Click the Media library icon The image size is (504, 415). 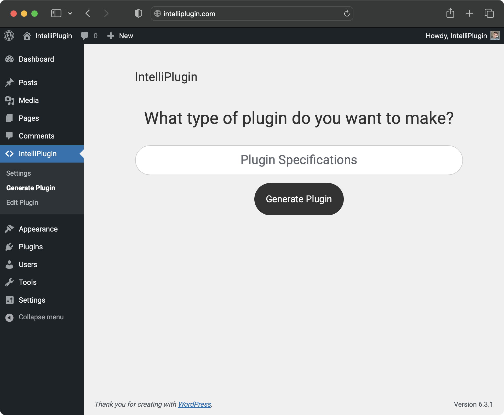tap(9, 100)
